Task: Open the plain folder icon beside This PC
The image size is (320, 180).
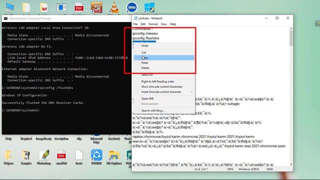Action: tap(26, 8)
